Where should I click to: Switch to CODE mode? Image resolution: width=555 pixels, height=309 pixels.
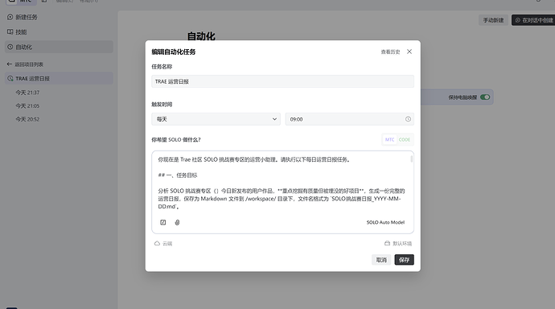(x=405, y=140)
